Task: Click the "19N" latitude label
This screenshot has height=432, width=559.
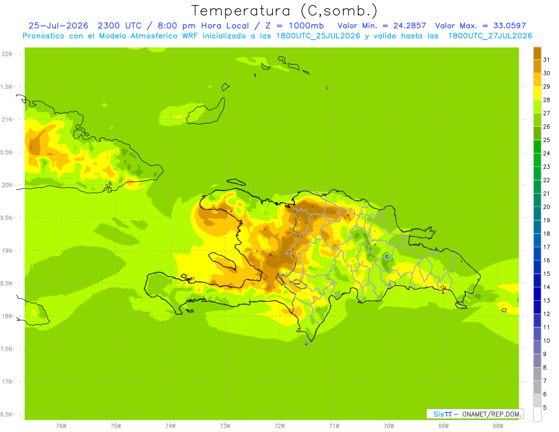Action: pyautogui.click(x=7, y=251)
